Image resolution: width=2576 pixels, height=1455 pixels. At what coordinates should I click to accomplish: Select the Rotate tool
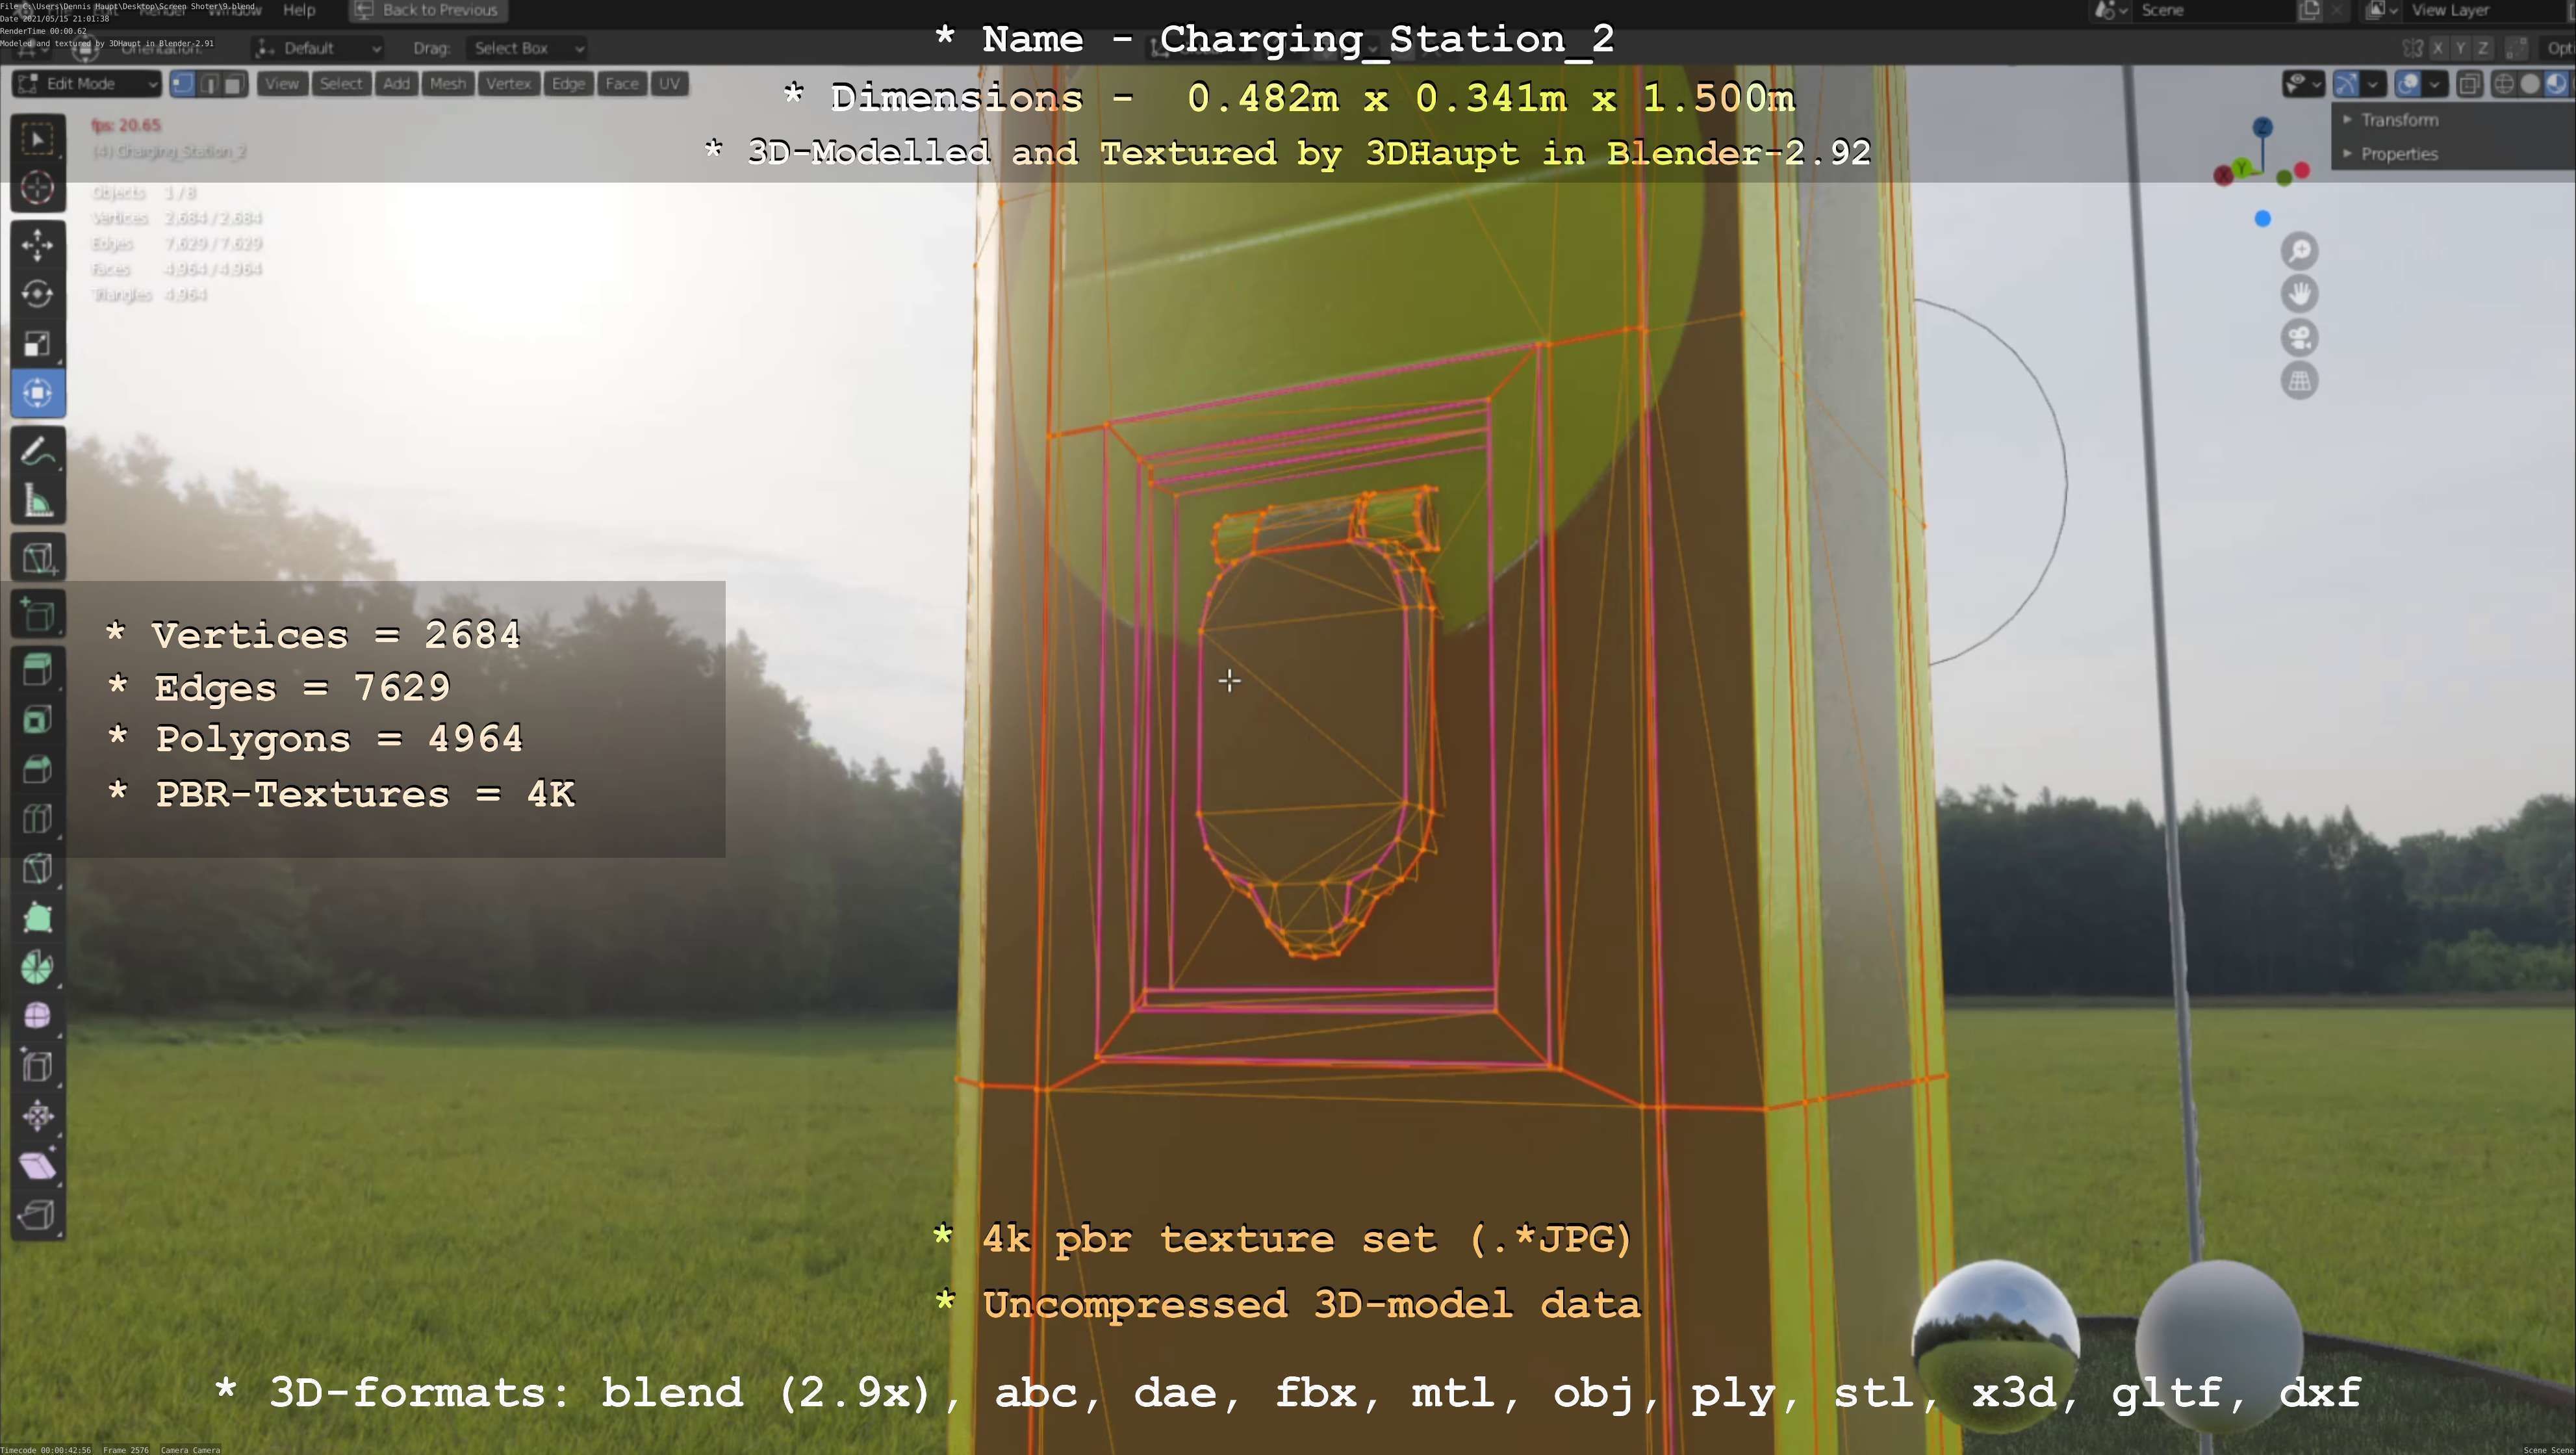(37, 294)
